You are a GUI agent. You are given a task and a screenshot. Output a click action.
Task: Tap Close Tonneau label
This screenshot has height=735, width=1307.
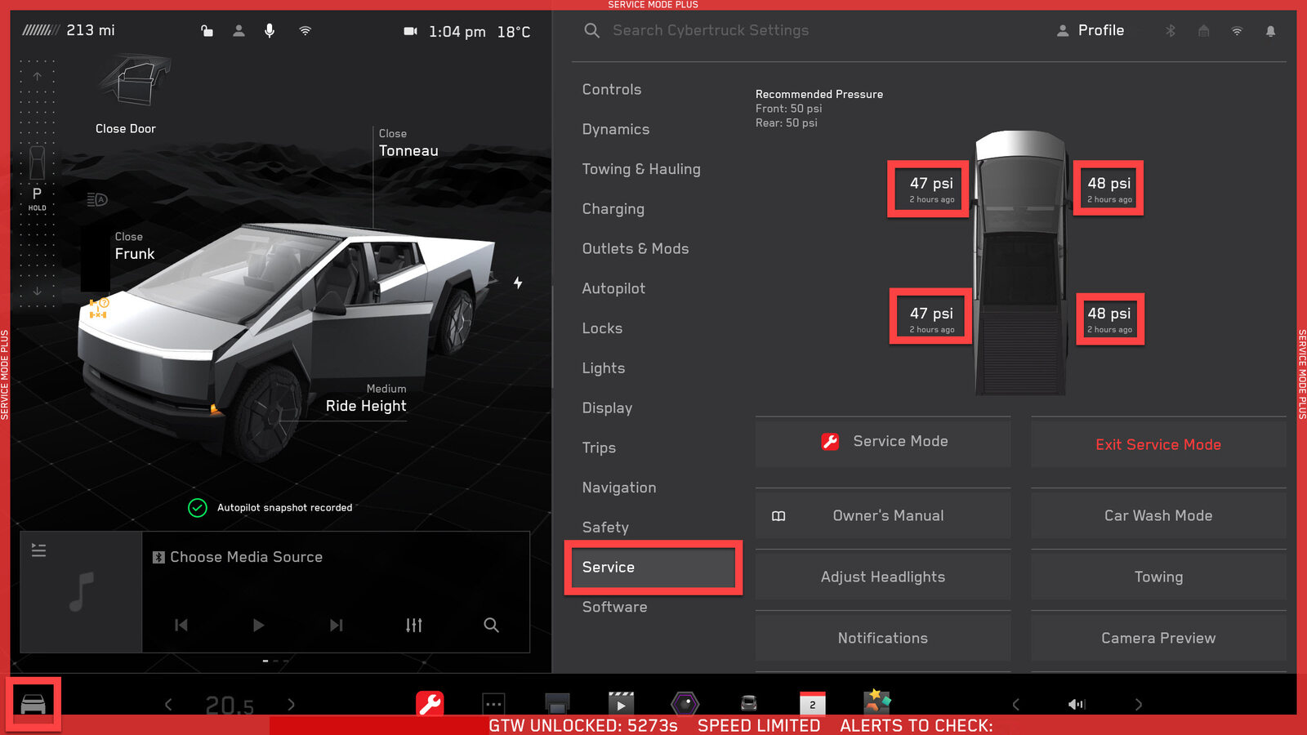pyautogui.click(x=408, y=143)
